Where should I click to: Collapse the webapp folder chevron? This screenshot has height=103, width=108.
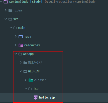pyautogui.click(x=16, y=54)
